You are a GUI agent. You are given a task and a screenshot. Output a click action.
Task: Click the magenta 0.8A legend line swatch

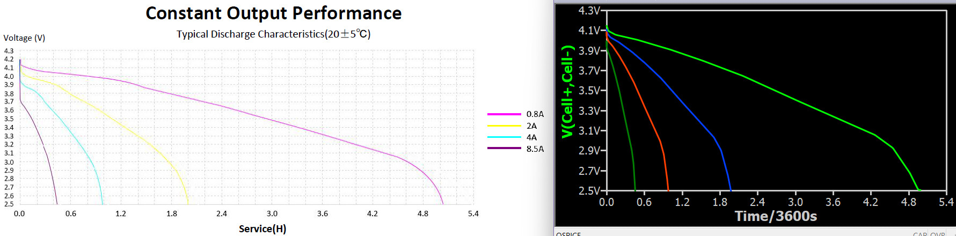click(x=503, y=114)
